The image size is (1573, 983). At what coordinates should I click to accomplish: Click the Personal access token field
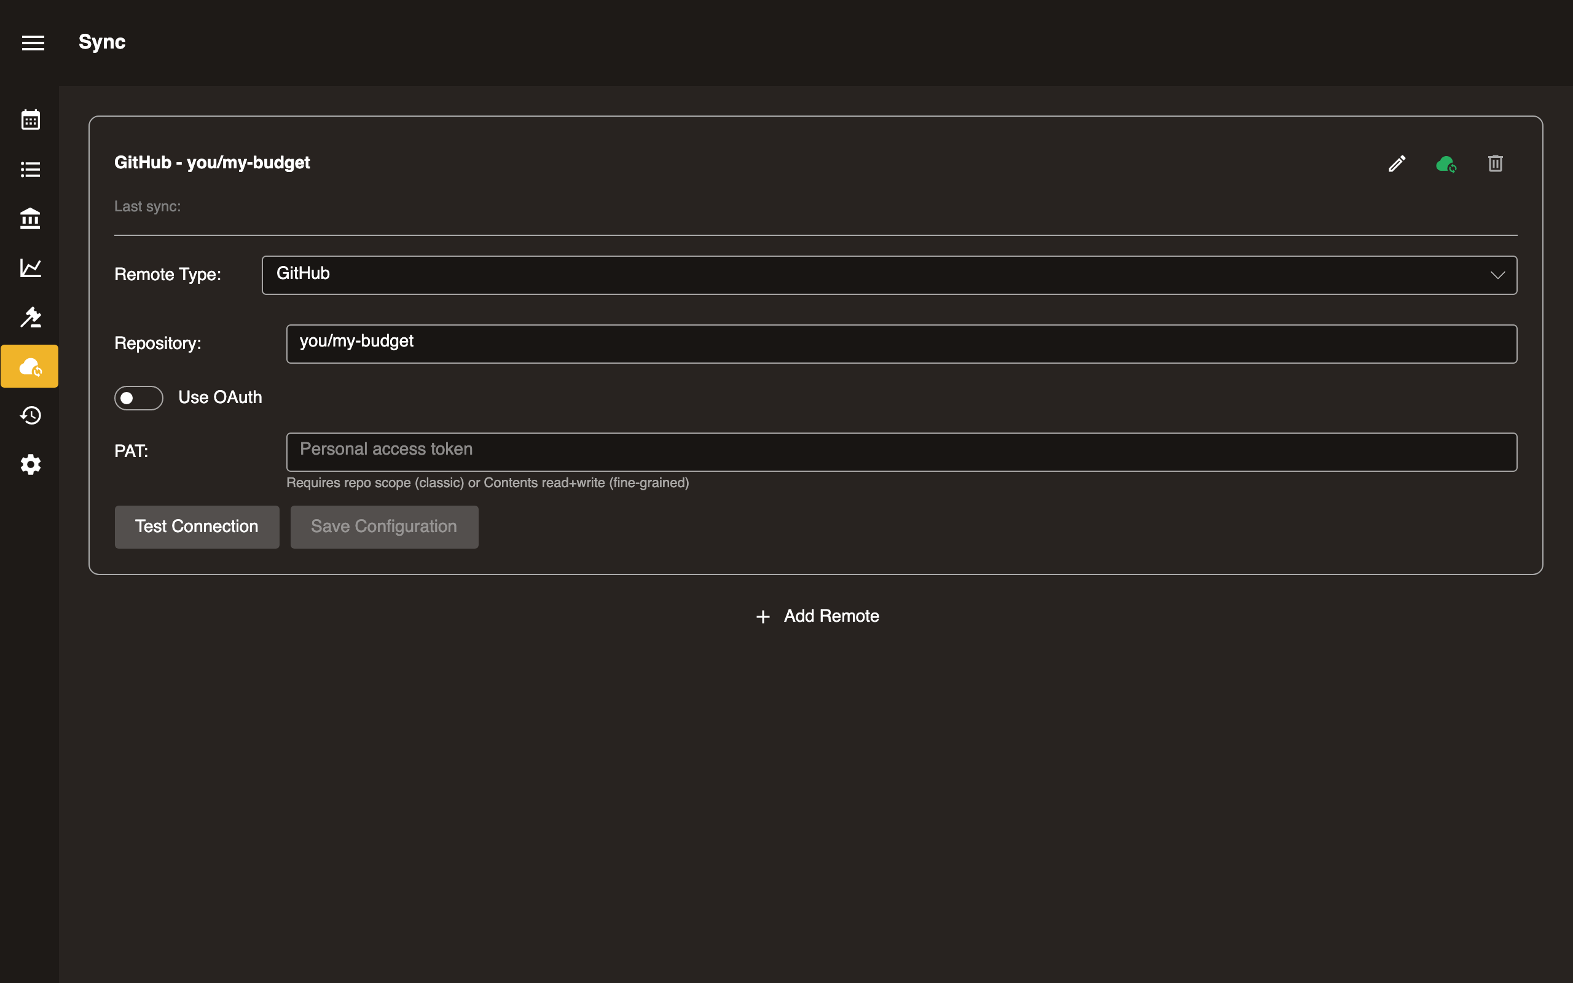901,451
